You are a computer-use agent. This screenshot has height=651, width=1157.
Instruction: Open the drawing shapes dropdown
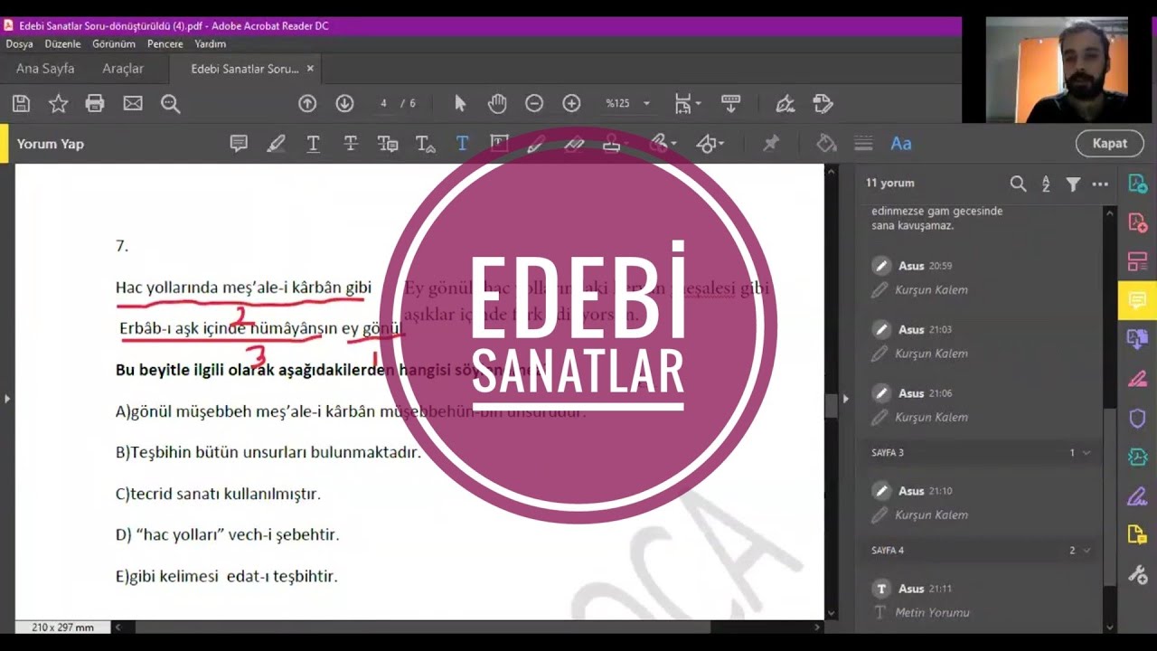point(710,144)
